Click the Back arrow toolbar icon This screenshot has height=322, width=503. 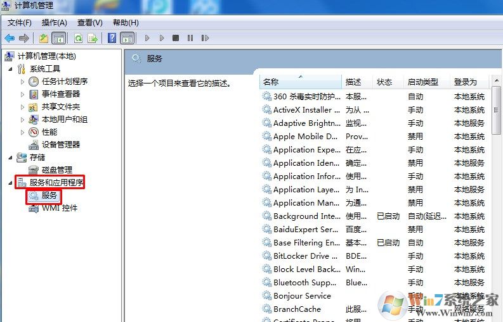click(x=10, y=38)
